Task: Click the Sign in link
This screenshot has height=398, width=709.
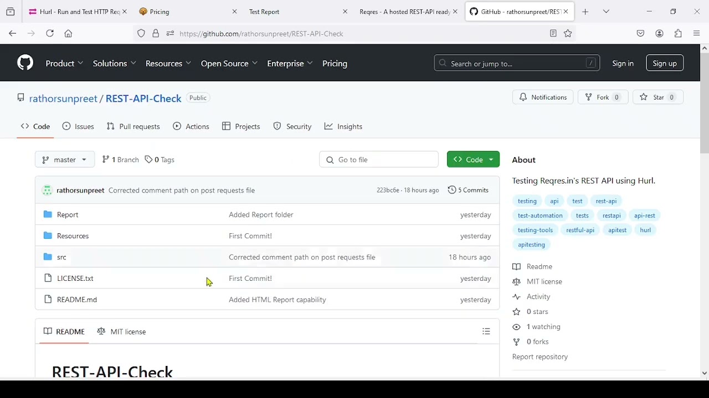Action: tap(623, 64)
